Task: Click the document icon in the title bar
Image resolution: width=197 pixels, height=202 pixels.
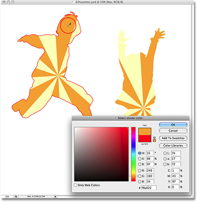Action: click(73, 2)
